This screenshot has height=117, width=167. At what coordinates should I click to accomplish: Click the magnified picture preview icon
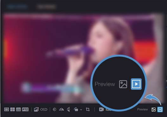(123, 84)
